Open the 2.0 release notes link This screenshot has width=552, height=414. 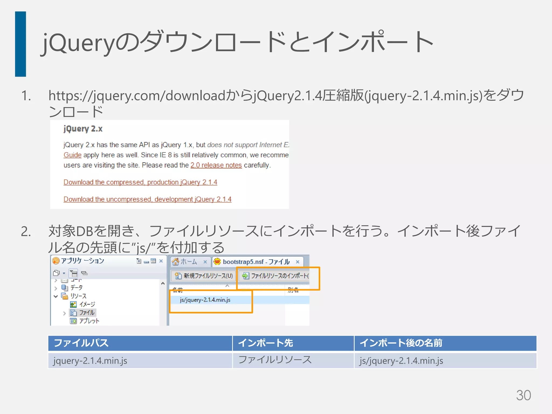216,165
